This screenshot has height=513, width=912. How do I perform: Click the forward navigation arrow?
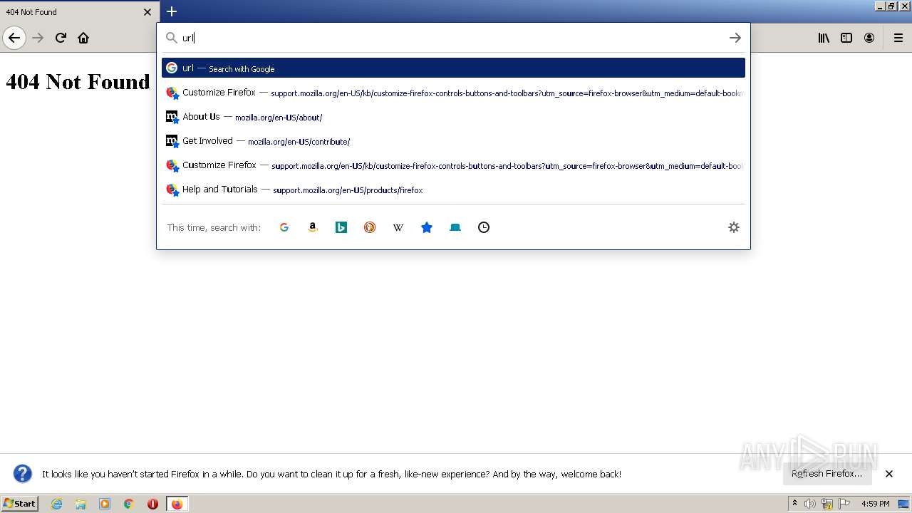(38, 38)
